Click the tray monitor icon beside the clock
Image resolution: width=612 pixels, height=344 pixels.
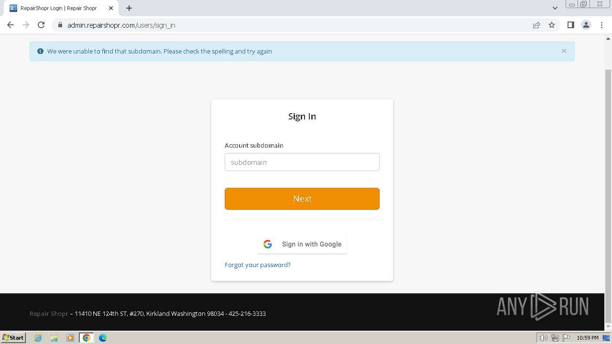(606, 338)
